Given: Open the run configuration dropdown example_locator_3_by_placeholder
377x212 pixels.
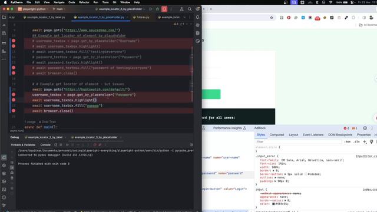Looking at the screenshot, I should click(x=120, y=9).
